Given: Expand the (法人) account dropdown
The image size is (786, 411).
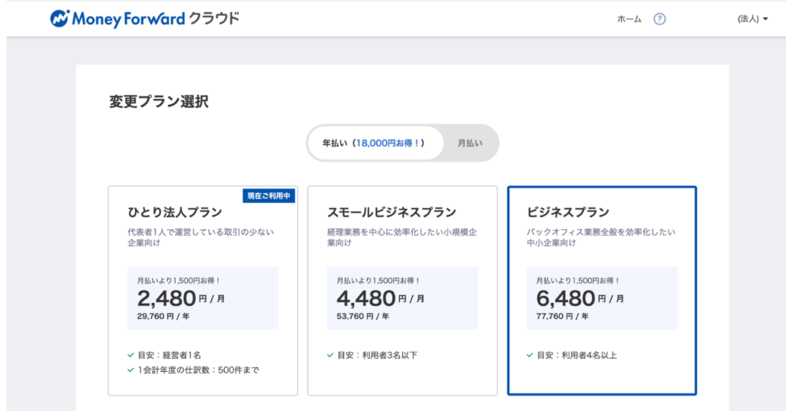Looking at the screenshot, I should tap(752, 19).
